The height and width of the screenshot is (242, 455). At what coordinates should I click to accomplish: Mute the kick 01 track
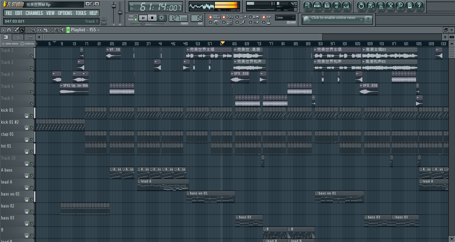tap(32, 115)
